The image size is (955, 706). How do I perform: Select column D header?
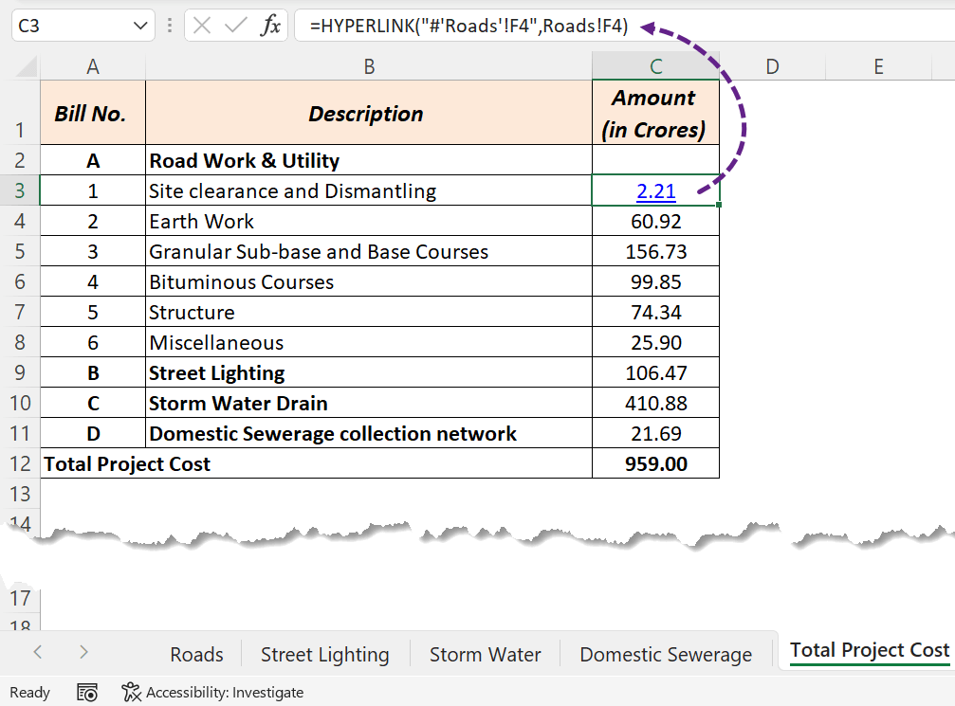click(x=772, y=65)
